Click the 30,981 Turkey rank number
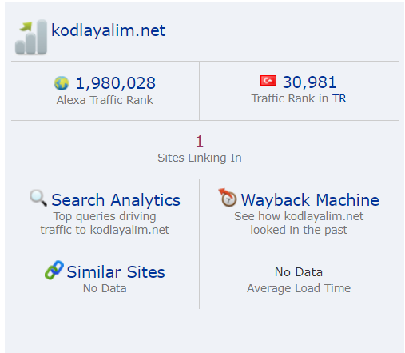 (x=309, y=82)
